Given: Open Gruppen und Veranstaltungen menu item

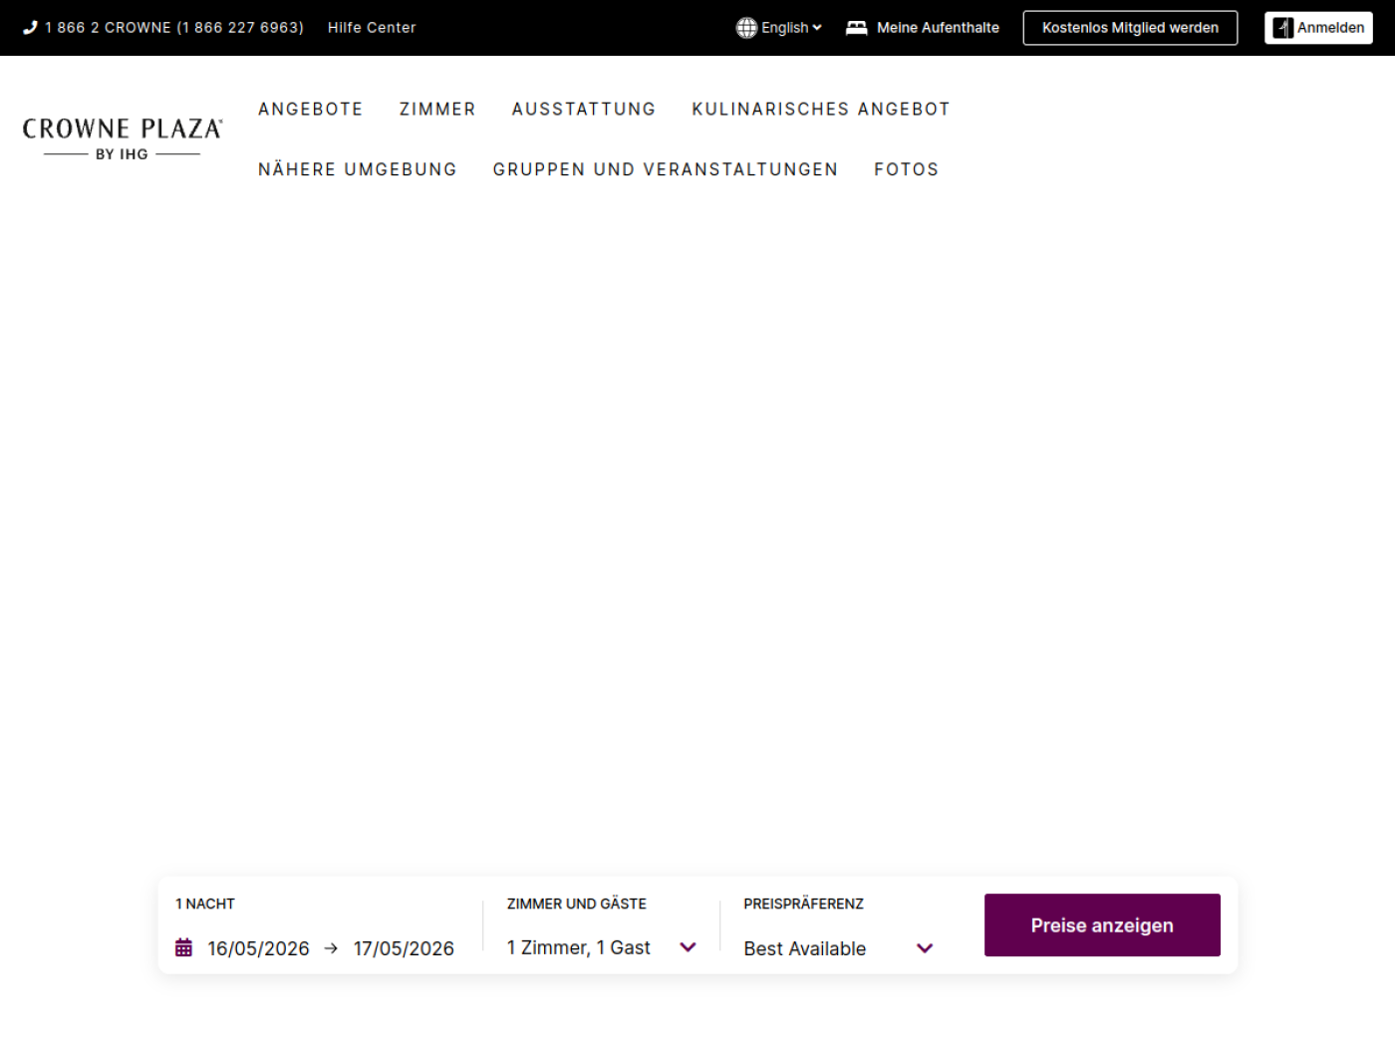Looking at the screenshot, I should [x=666, y=169].
